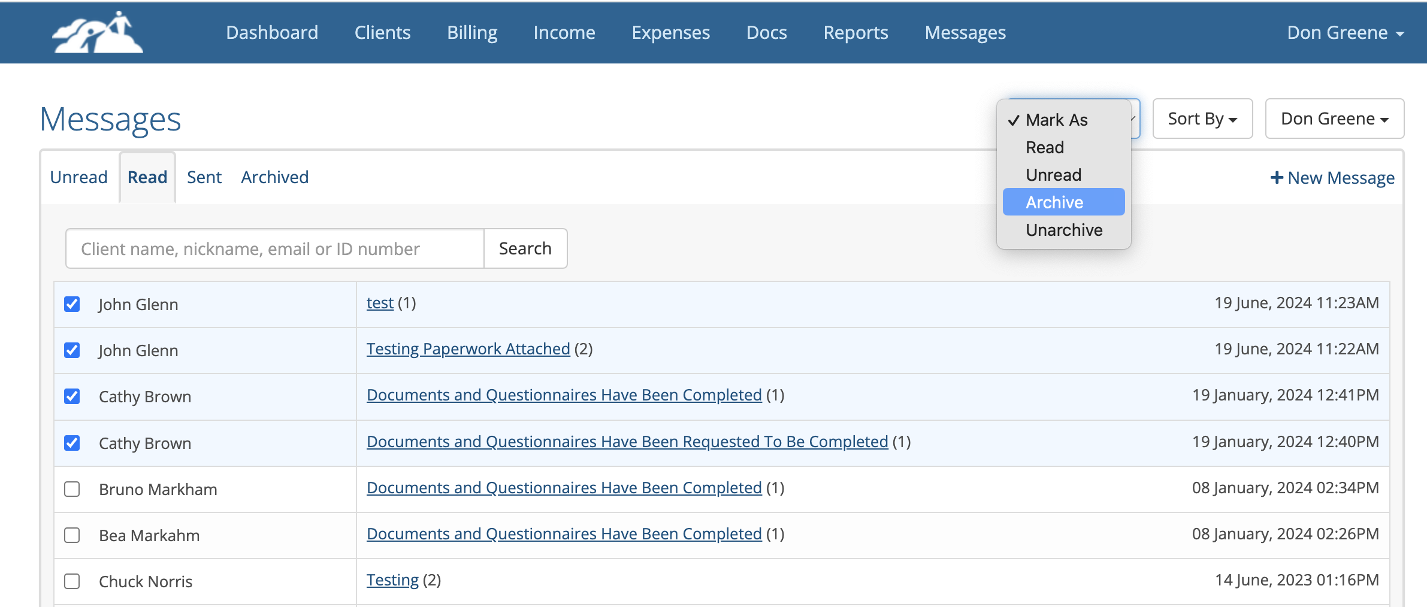Click Chuck Norris sender name

146,581
